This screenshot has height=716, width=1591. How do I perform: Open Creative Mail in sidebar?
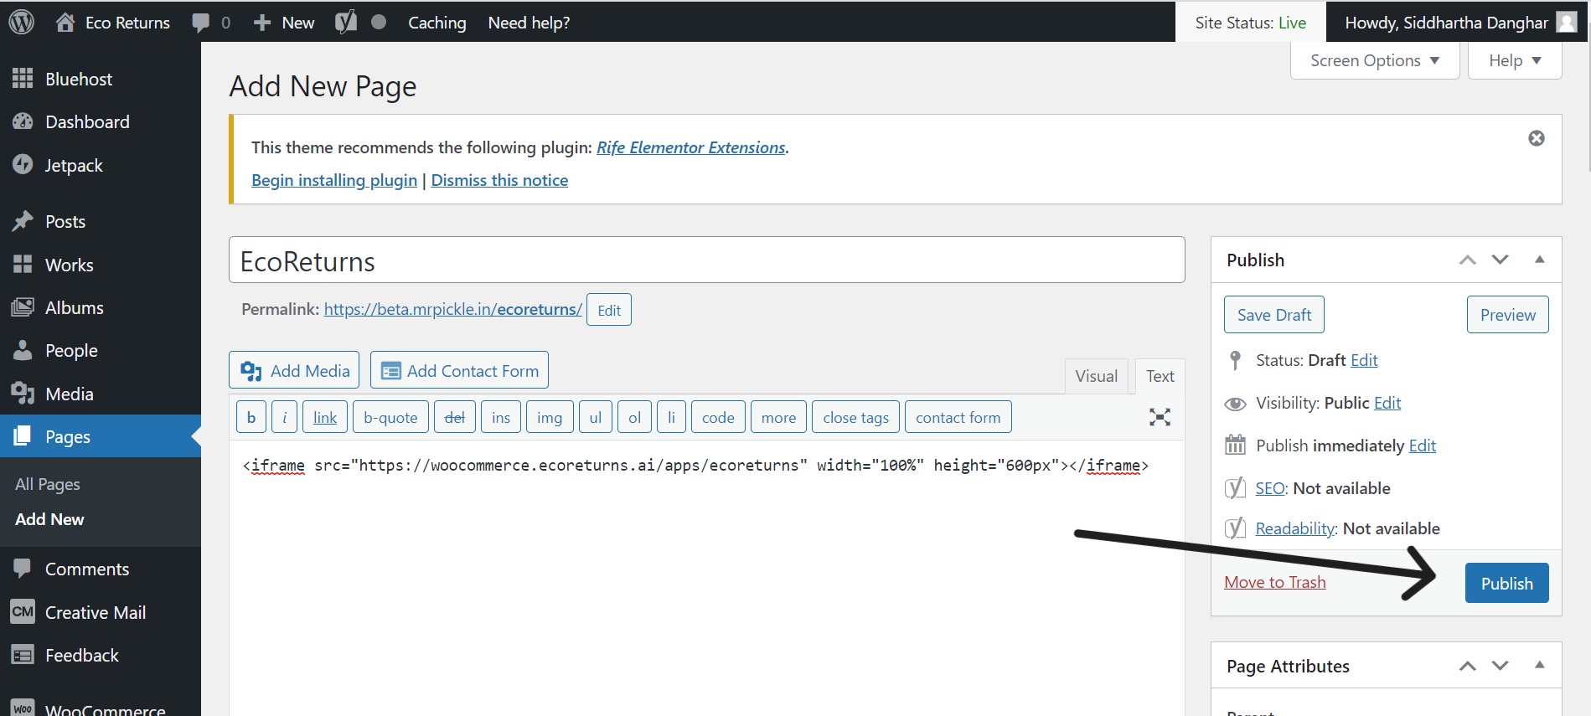pyautogui.click(x=95, y=612)
